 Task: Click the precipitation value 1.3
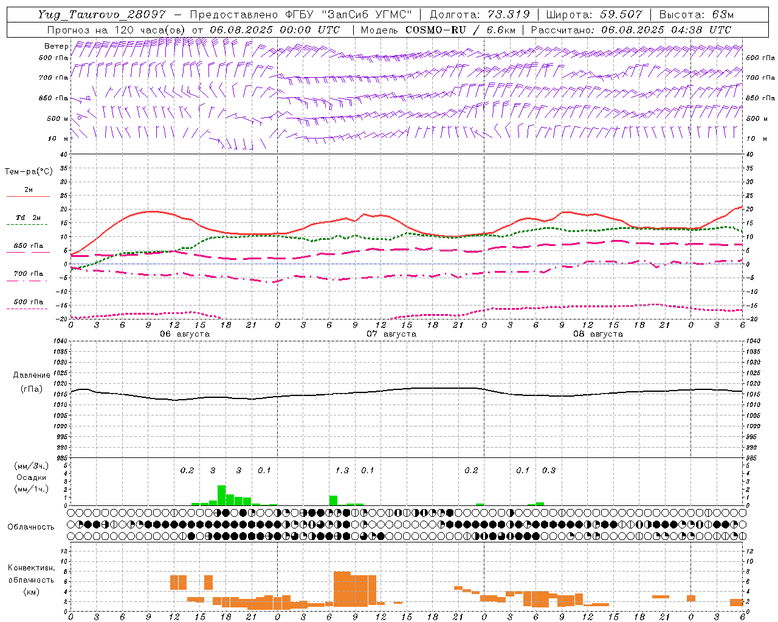(342, 470)
